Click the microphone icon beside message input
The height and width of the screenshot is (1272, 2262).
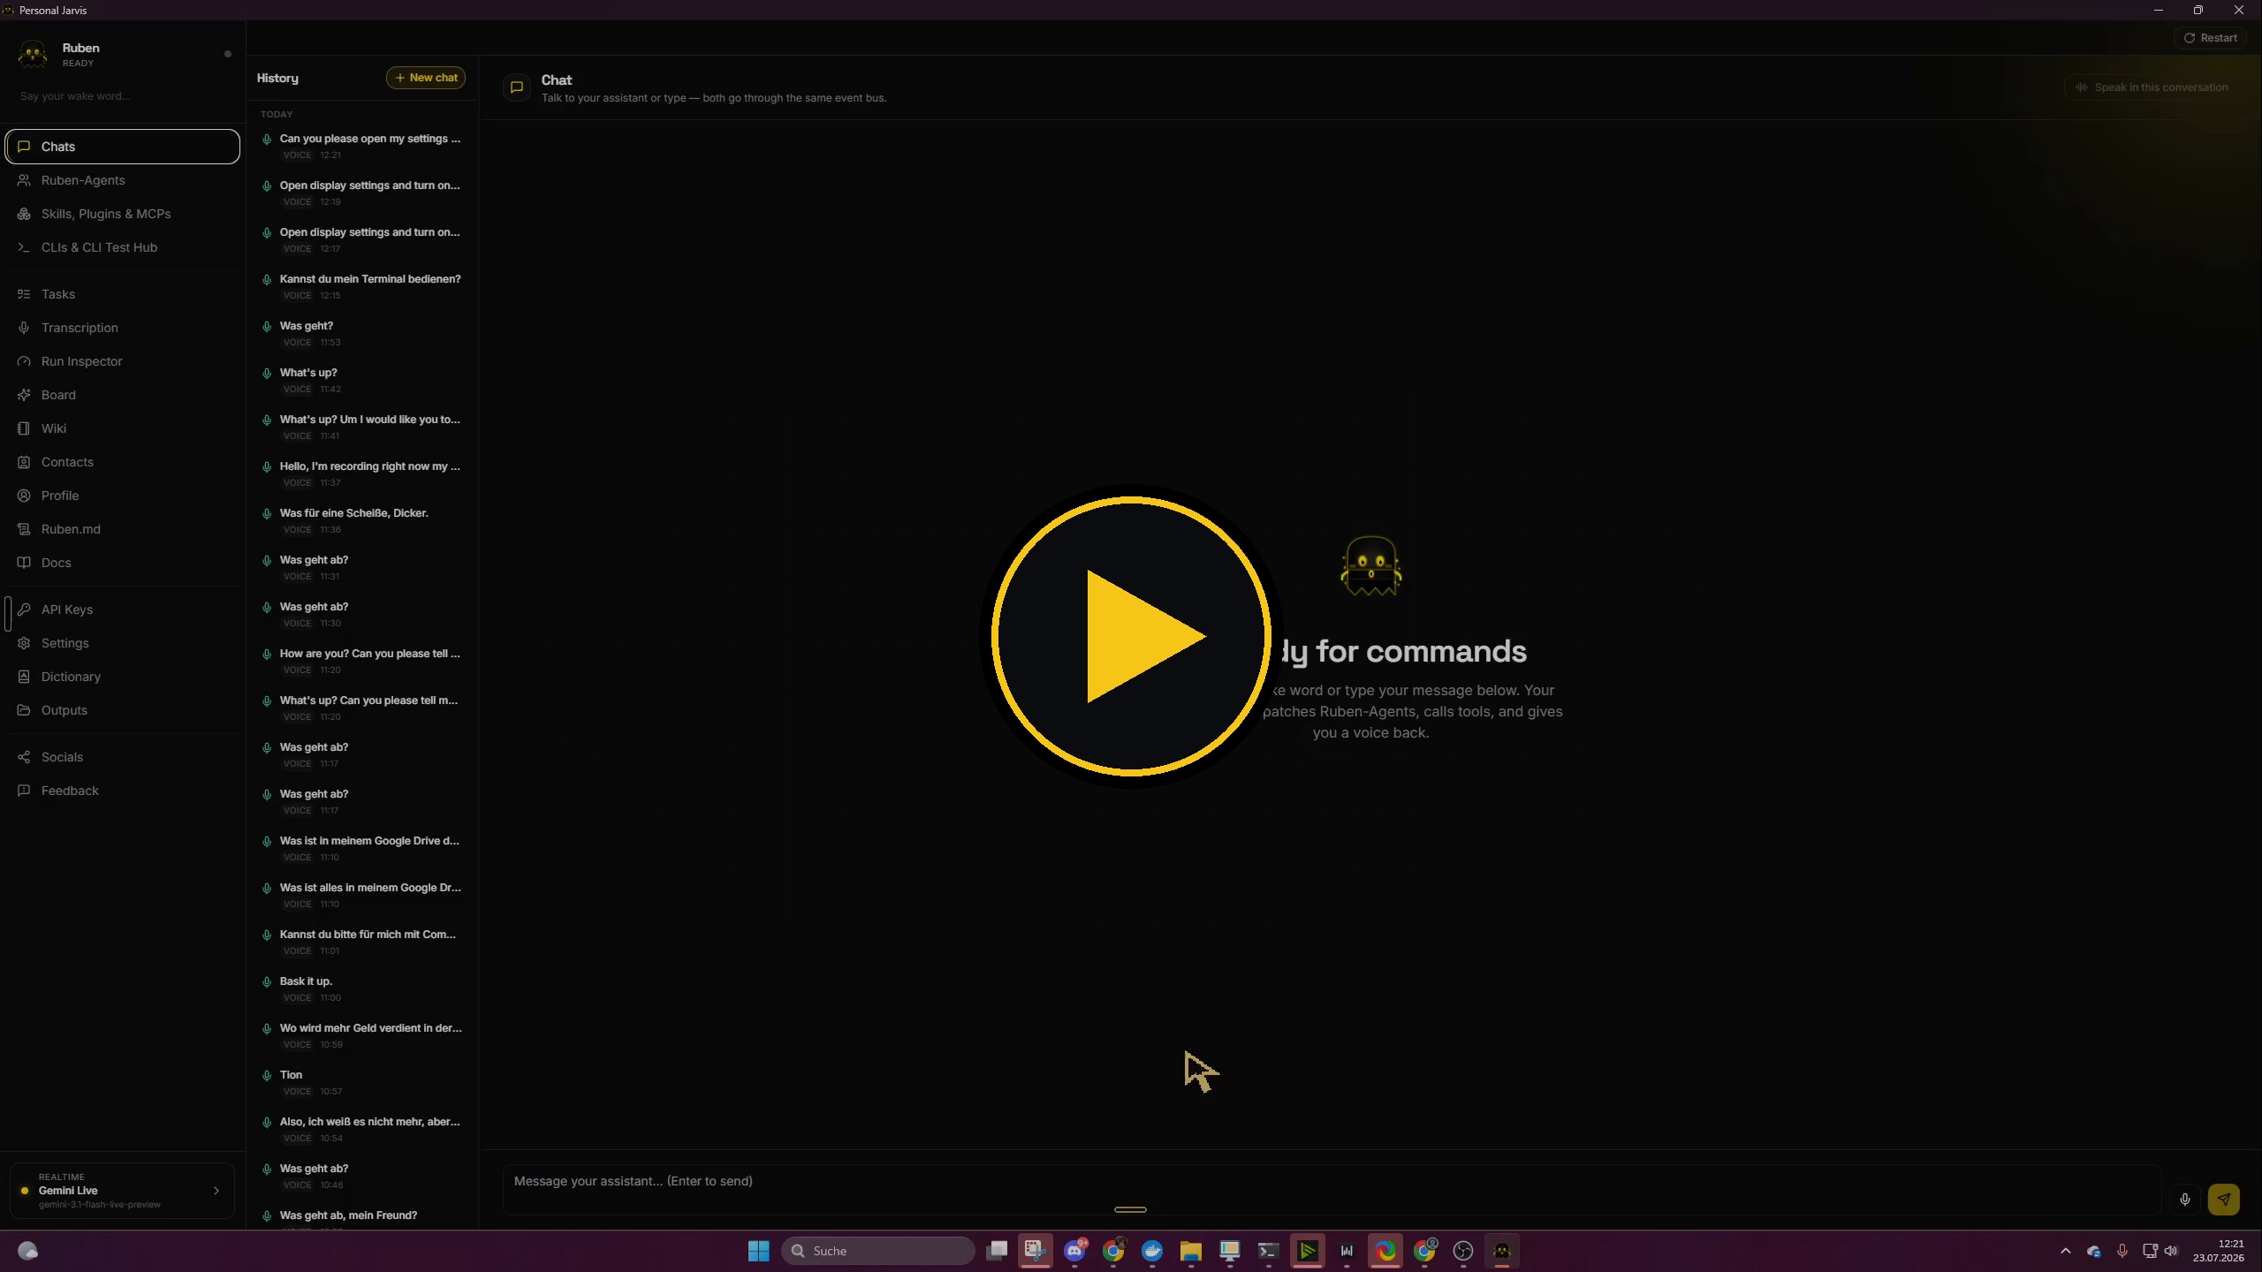point(2184,1199)
